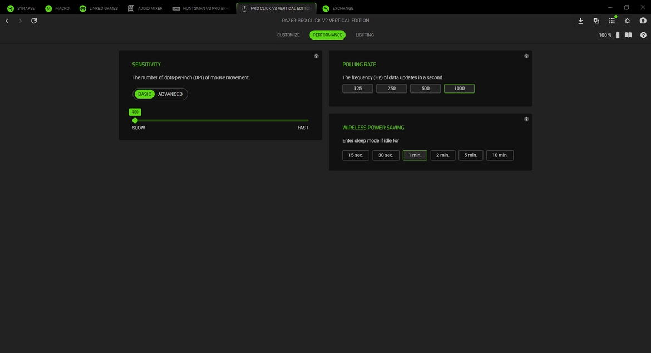Open the Lighting tab
Screen dimensions: 651x353
[x=364, y=35]
